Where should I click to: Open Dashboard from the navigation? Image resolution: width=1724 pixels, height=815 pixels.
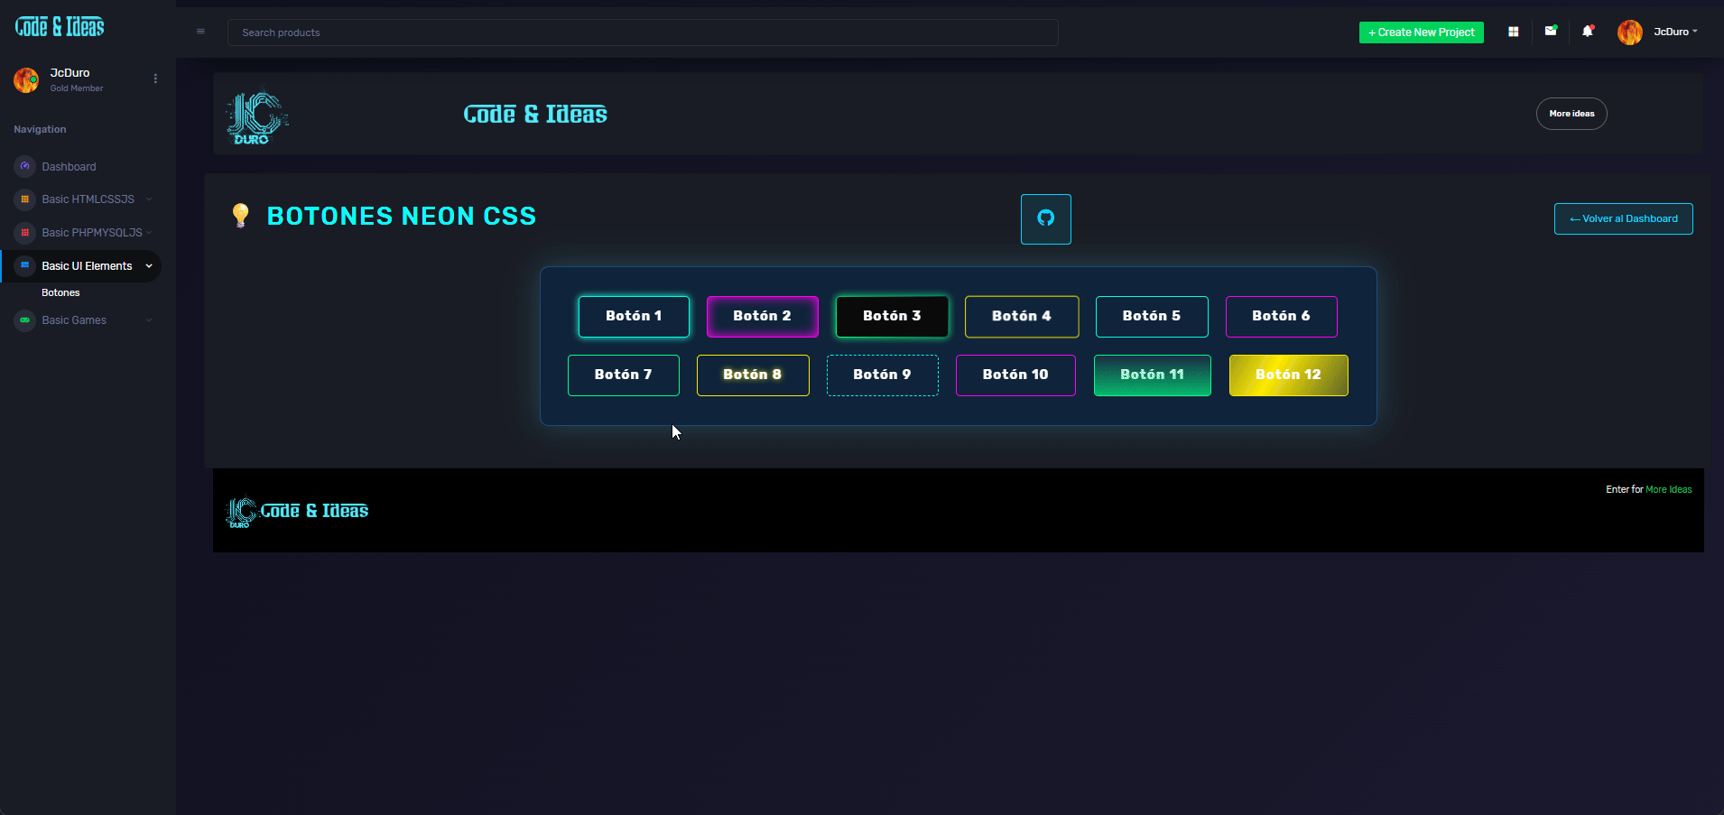[x=69, y=167]
